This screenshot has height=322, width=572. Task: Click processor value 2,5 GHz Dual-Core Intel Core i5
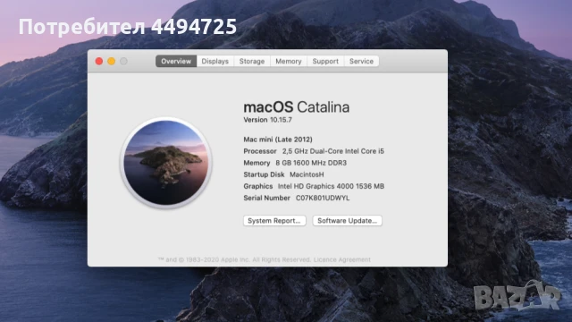click(333, 151)
